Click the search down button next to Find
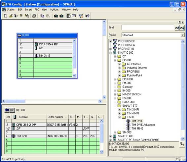 pyautogui.click(x=182, y=28)
